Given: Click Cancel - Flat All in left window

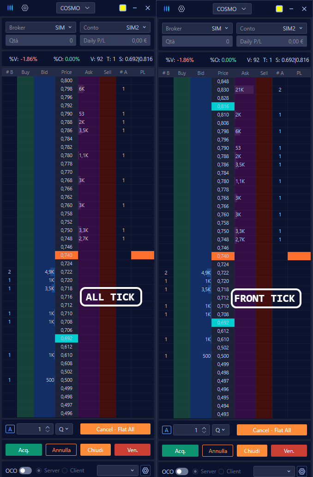Looking at the screenshot, I should pyautogui.click(x=115, y=429).
